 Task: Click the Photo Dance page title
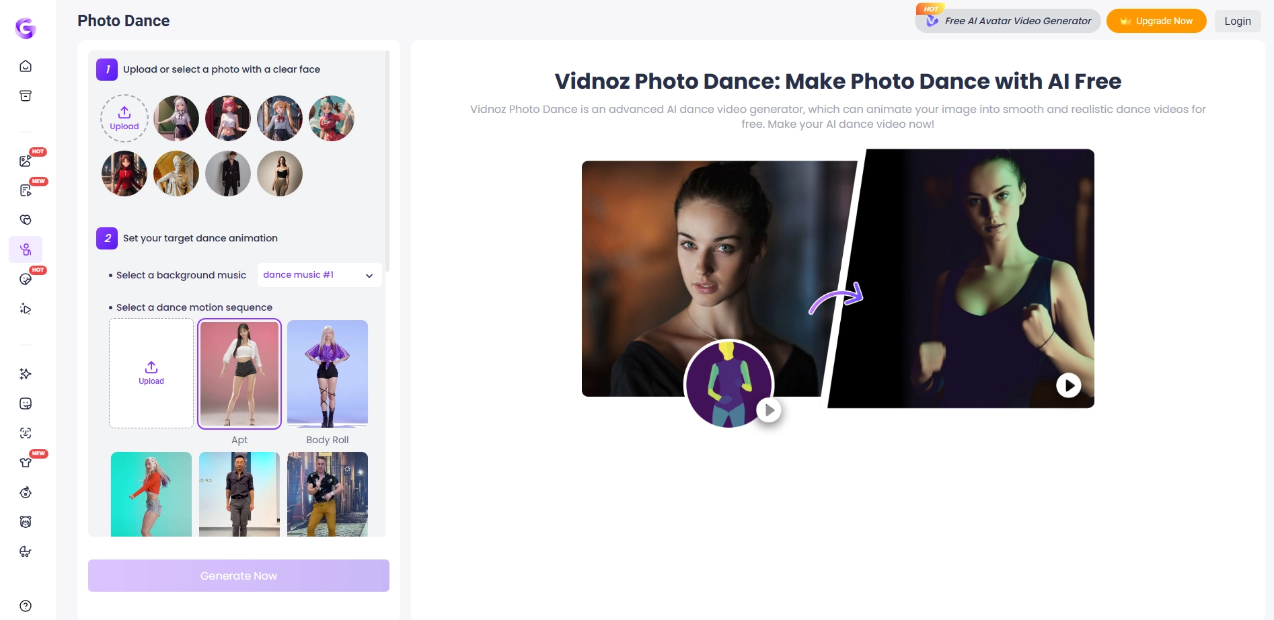click(x=124, y=21)
